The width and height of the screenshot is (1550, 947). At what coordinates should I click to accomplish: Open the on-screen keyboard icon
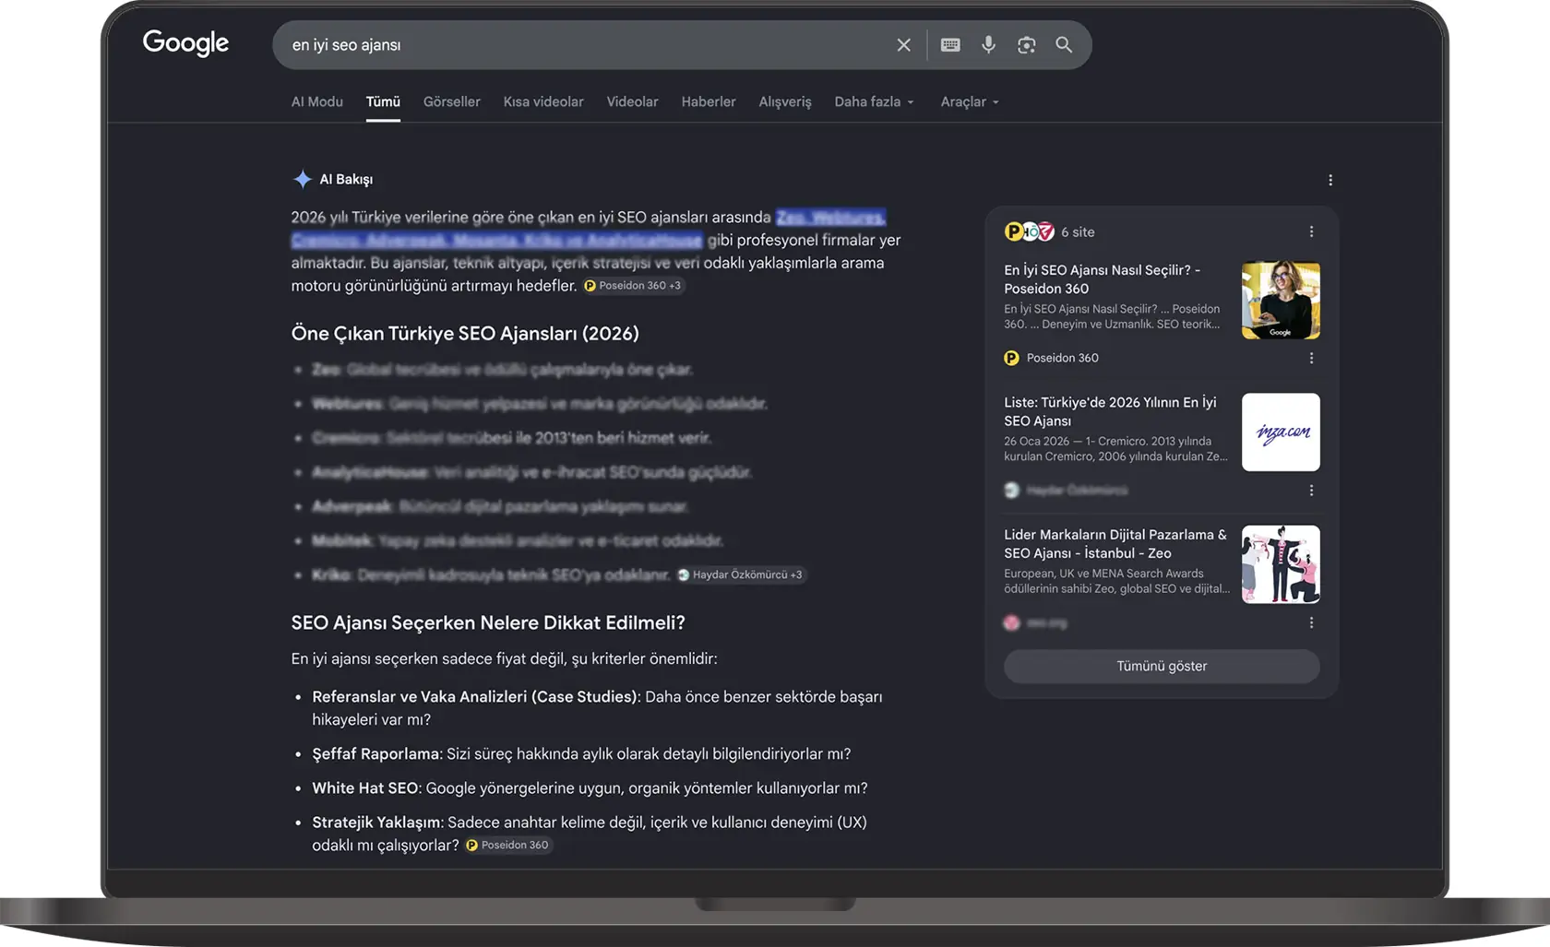click(950, 45)
